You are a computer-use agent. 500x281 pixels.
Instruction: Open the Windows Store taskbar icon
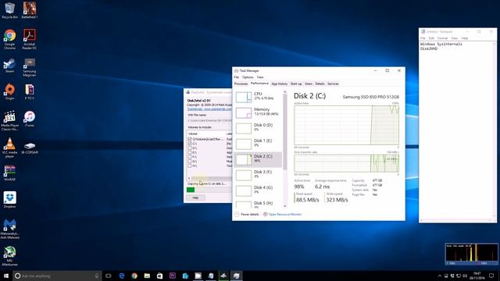pyautogui.click(x=159, y=276)
